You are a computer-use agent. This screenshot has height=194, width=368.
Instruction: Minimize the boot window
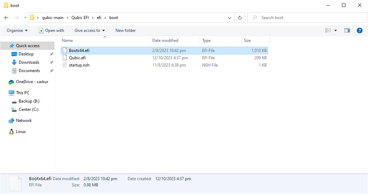[328, 5]
